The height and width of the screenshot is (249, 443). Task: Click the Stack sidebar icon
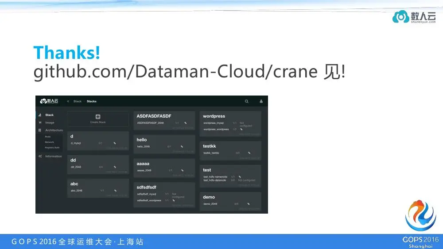point(40,115)
